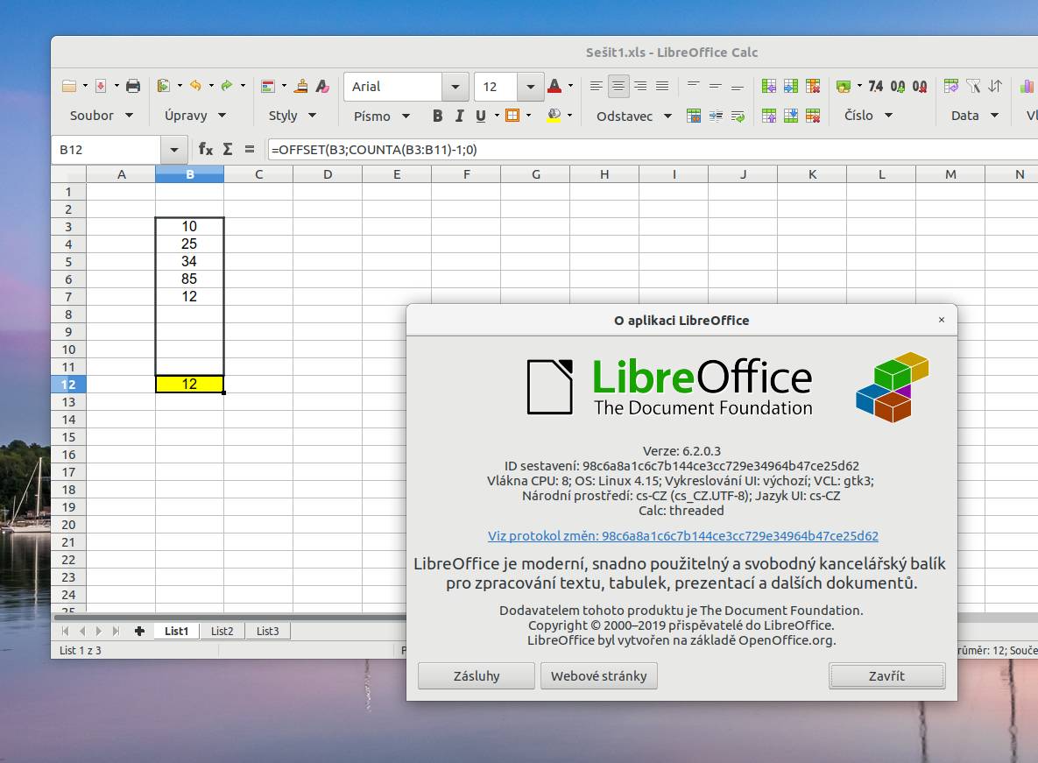Open the Name Box dropdown next to B12
The width and height of the screenshot is (1038, 763).
(174, 150)
